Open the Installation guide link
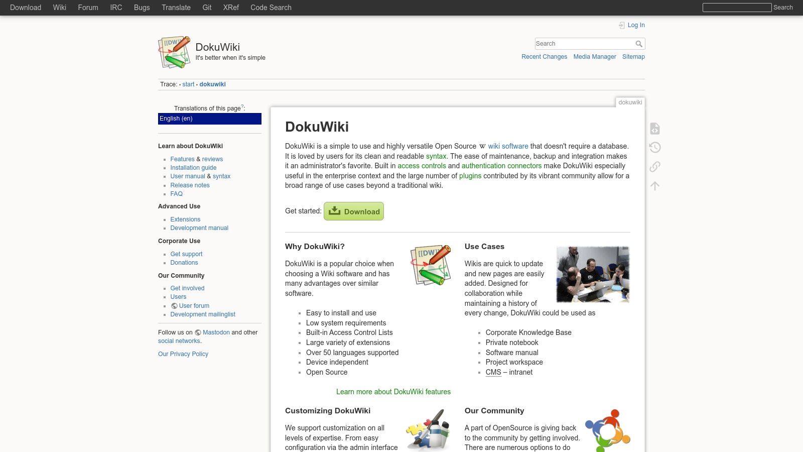Viewport: 803px width, 452px height. click(193, 168)
